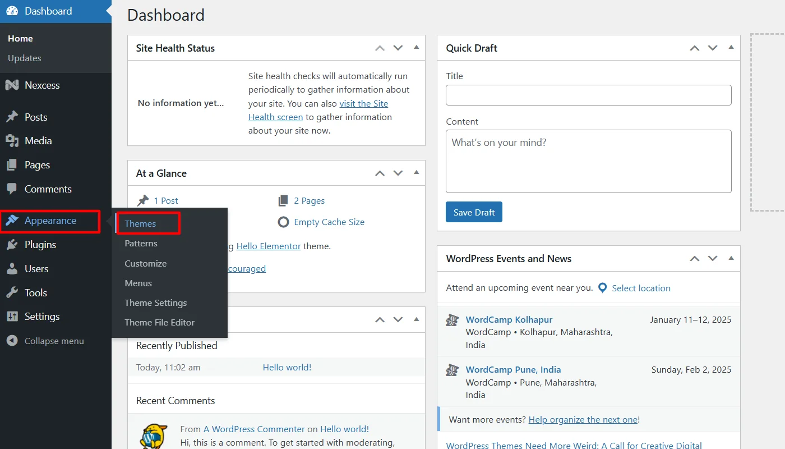785x449 pixels.
Task: Move WordPress Events and News panel up
Action: point(695,259)
